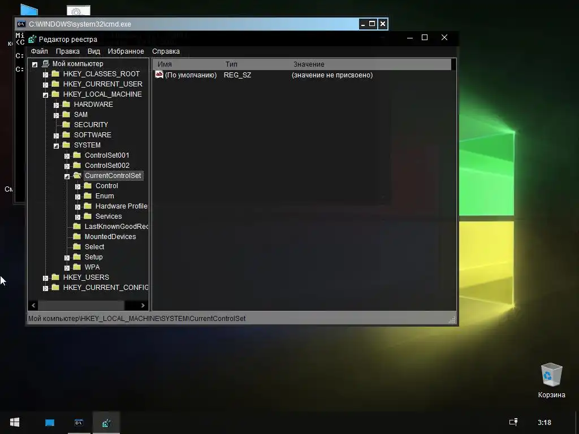
Task: Click the open CurrentControlSet folder icon
Action: tap(77, 175)
